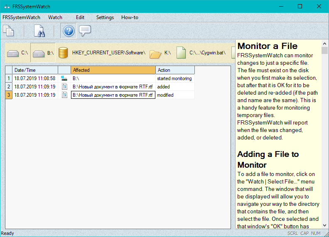The width and height of the screenshot is (329, 237).
Task: Select the 'started monitoring' action cell
Action: pyautogui.click(x=175, y=78)
